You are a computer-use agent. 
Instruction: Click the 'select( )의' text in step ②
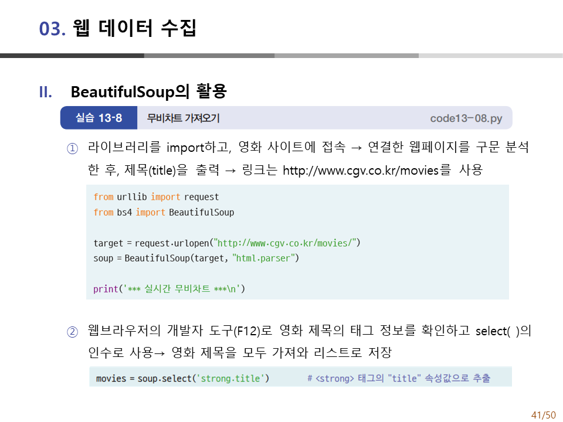503,331
